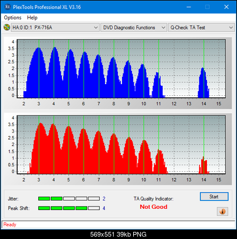
Task: Click the red Not Good quality result
Action: [x=153, y=207]
